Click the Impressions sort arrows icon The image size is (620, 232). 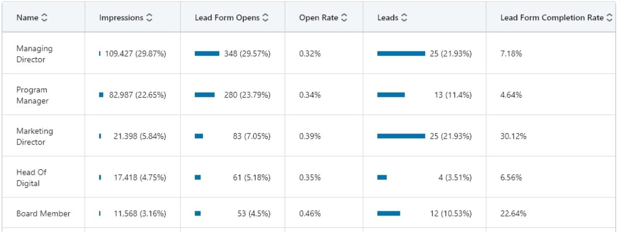coord(149,18)
